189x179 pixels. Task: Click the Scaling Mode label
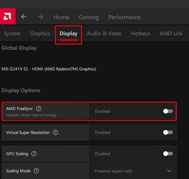coord(18,171)
